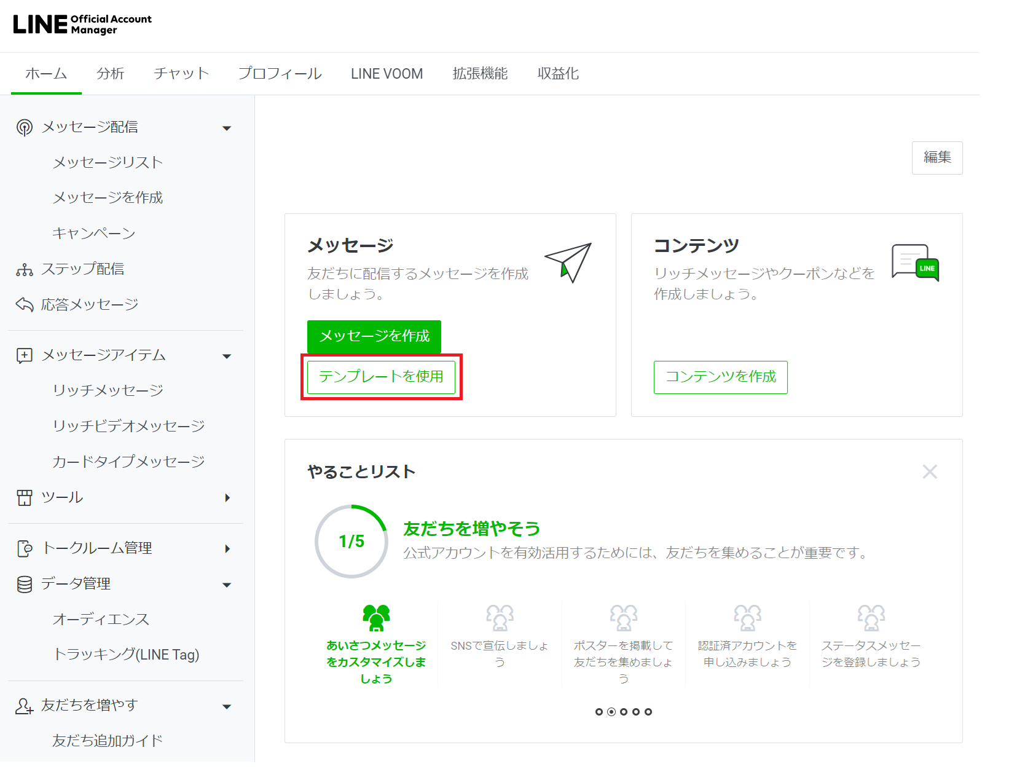
Task: Click the green メッセージを作成 button
Action: pyautogui.click(x=374, y=336)
